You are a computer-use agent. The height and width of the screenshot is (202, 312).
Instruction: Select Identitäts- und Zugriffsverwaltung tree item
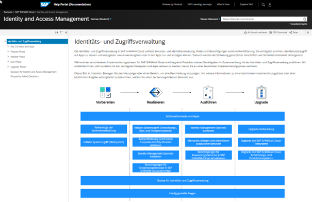(x=38, y=41)
